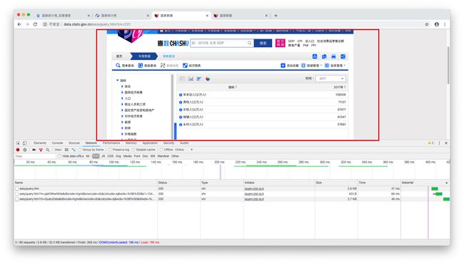464x264 pixels.
Task: Open the PMI hot keyword link
Action: (306, 45)
